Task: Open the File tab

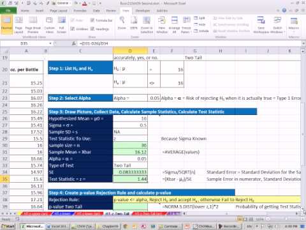Action: tap(8, 10)
